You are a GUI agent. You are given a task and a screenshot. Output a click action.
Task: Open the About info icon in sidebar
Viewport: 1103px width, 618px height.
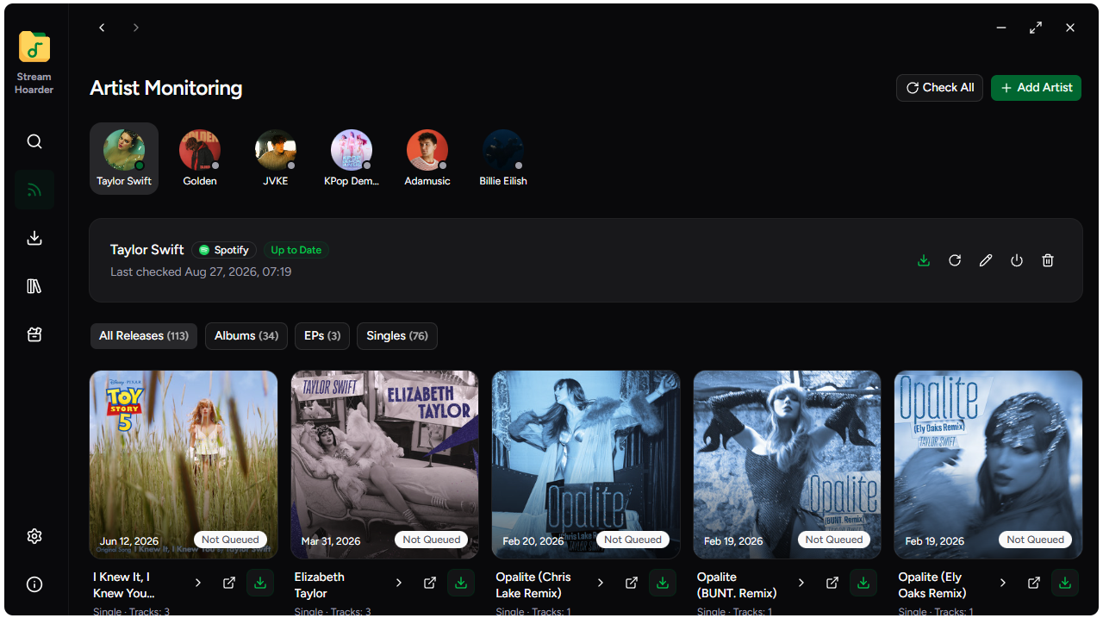point(34,584)
